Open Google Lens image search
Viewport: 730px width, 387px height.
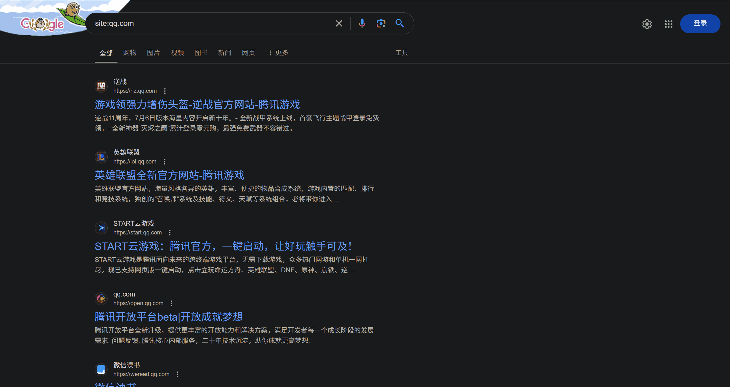381,23
